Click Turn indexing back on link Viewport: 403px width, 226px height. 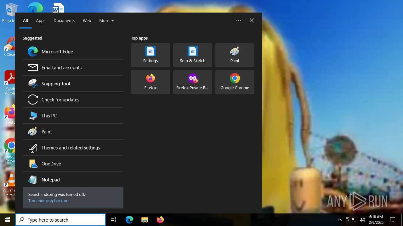(49, 201)
